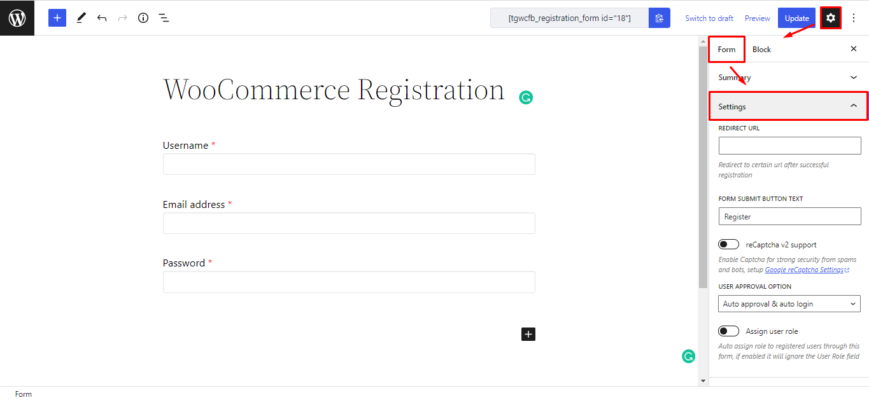Screen dimensions: 869x400
Task: Toggle Assign user role on
Action: 728,331
